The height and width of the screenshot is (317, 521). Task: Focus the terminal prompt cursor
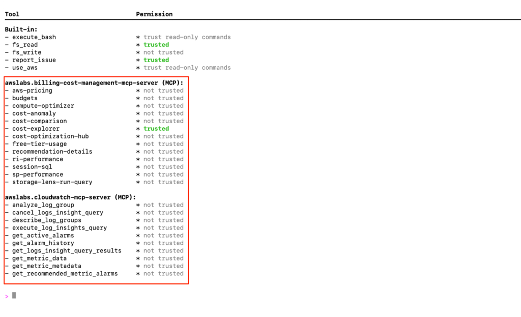tap(14, 296)
